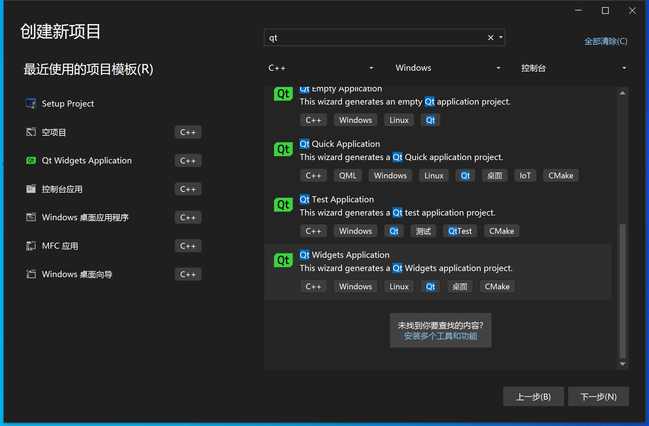Click the scrollbar up arrow in results list
The image size is (649, 426).
[623, 93]
